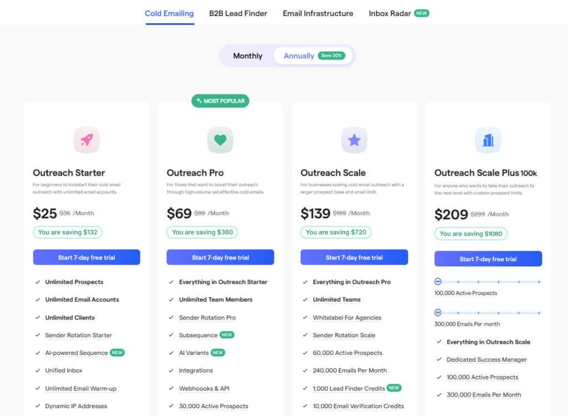The image size is (568, 416).
Task: Switch to the B2B Lead Finder tab
Action: click(238, 13)
